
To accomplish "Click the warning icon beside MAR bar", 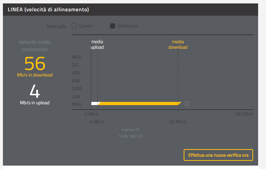I will click(x=187, y=103).
